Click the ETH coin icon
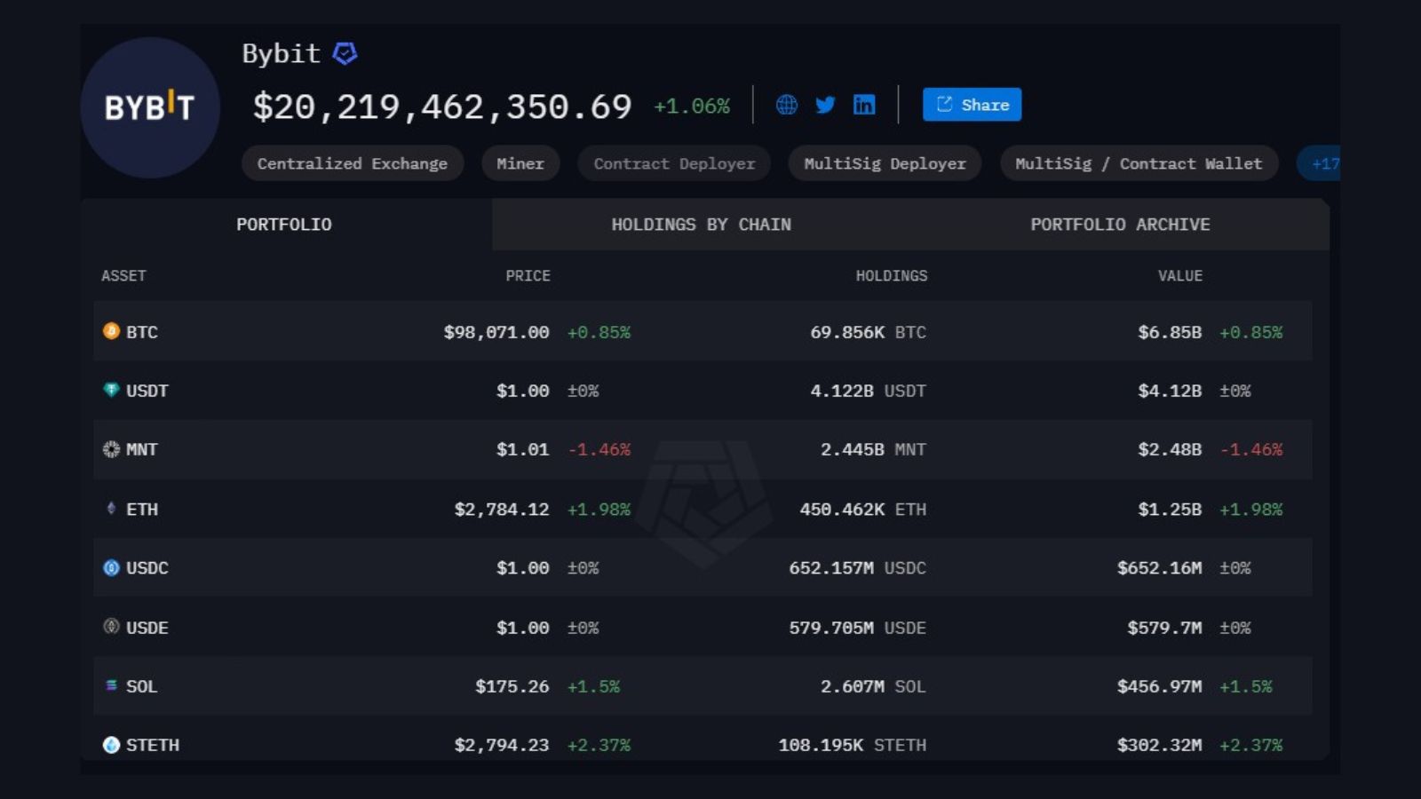 [x=111, y=509]
